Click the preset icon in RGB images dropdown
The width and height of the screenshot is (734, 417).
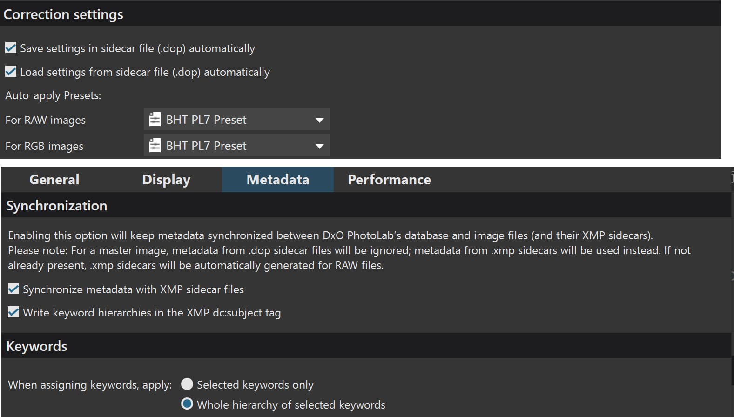click(155, 146)
